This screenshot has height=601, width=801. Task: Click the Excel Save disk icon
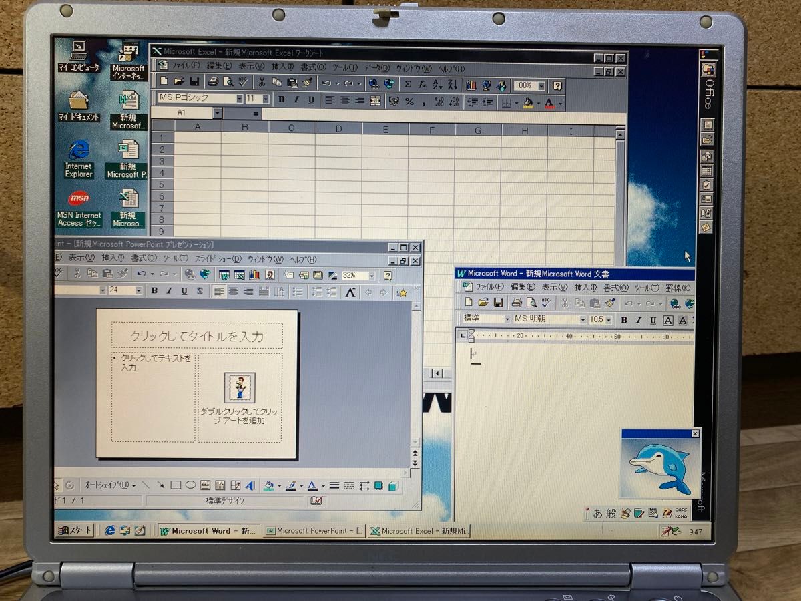[194, 82]
